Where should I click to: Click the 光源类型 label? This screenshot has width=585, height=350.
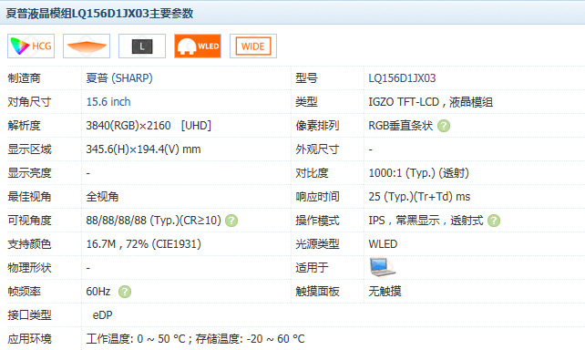point(317,244)
